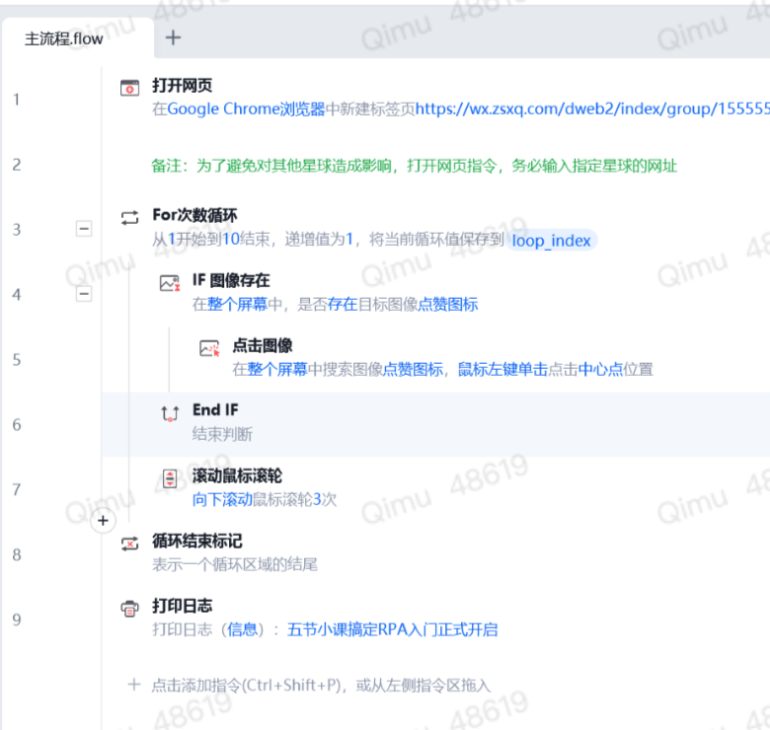Screen dimensions: 770x730
Task: Click the 滚动鼠标滚轮 scroll icon
Action: pyautogui.click(x=170, y=478)
